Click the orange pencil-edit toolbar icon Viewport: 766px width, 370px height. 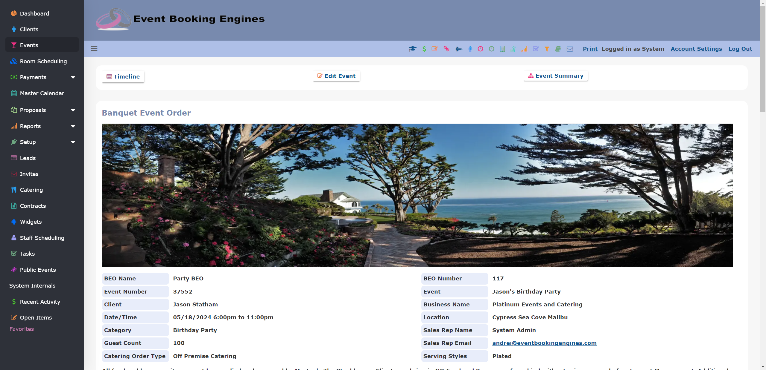(x=435, y=49)
